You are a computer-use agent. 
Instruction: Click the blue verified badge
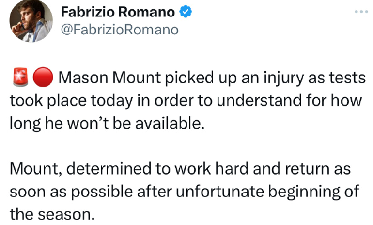[x=186, y=12]
